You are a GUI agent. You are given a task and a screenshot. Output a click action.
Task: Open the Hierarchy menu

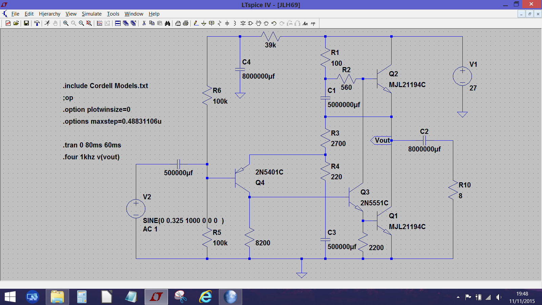pyautogui.click(x=49, y=14)
